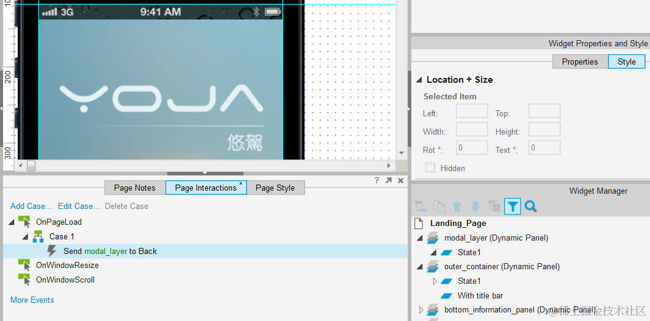Expand the bottom_information_panel node
Image resolution: width=650 pixels, height=321 pixels.
pos(421,310)
